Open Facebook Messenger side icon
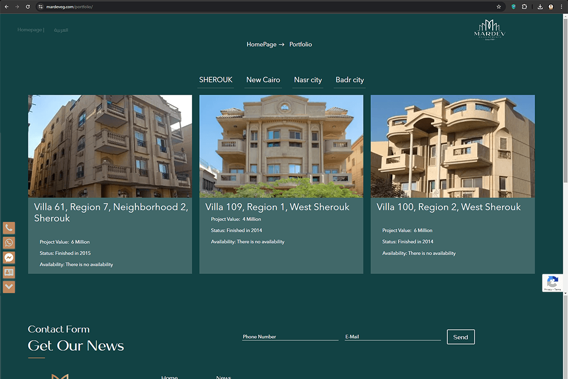This screenshot has width=568, height=379. [x=9, y=257]
